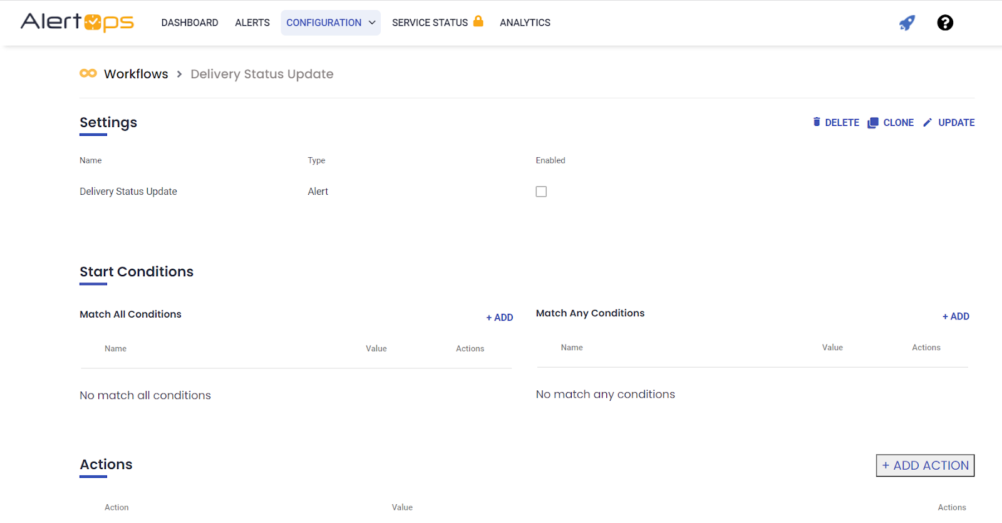
Task: Open the Analytics page
Action: click(x=525, y=23)
